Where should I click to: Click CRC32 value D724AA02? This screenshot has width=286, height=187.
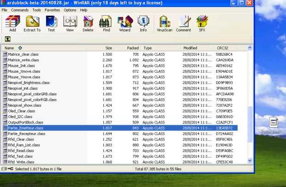point(224,134)
